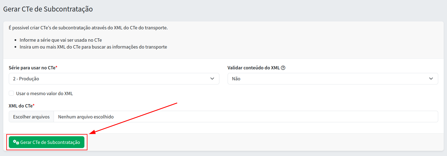Click the red asterisk after 'Série para usar no CTe'
The image size is (447, 156).
[56, 67]
